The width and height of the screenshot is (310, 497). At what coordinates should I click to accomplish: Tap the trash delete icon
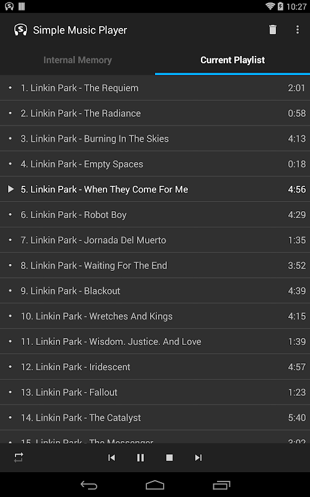273,30
